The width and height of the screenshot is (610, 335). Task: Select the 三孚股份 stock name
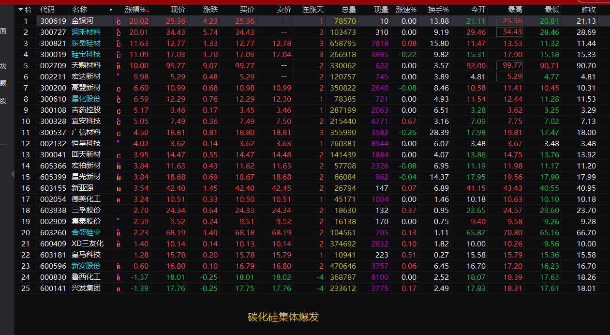(86, 210)
